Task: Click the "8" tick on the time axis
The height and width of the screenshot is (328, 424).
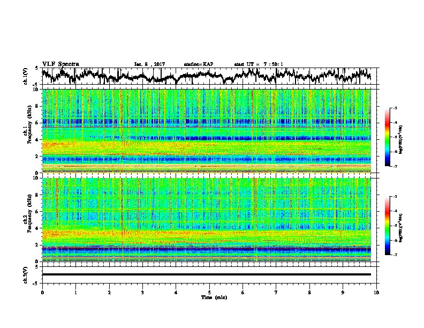Action: coord(309,293)
